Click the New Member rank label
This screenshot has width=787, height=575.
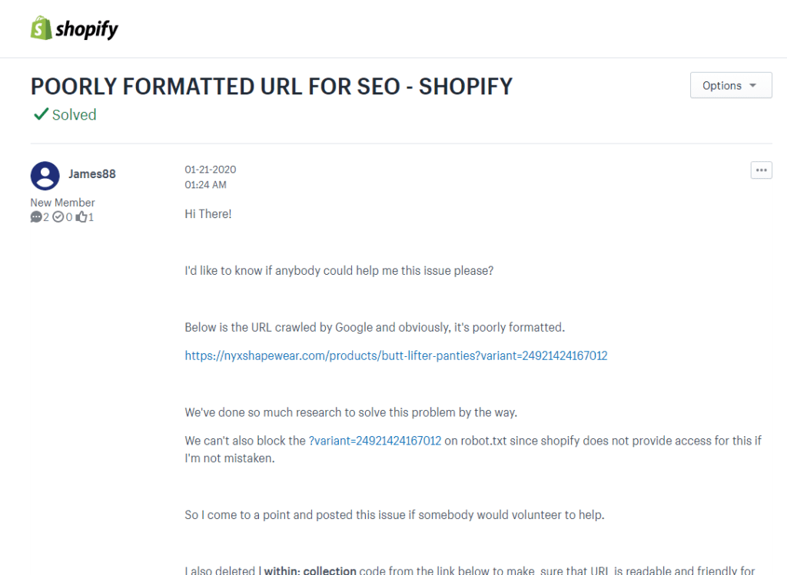pos(62,202)
